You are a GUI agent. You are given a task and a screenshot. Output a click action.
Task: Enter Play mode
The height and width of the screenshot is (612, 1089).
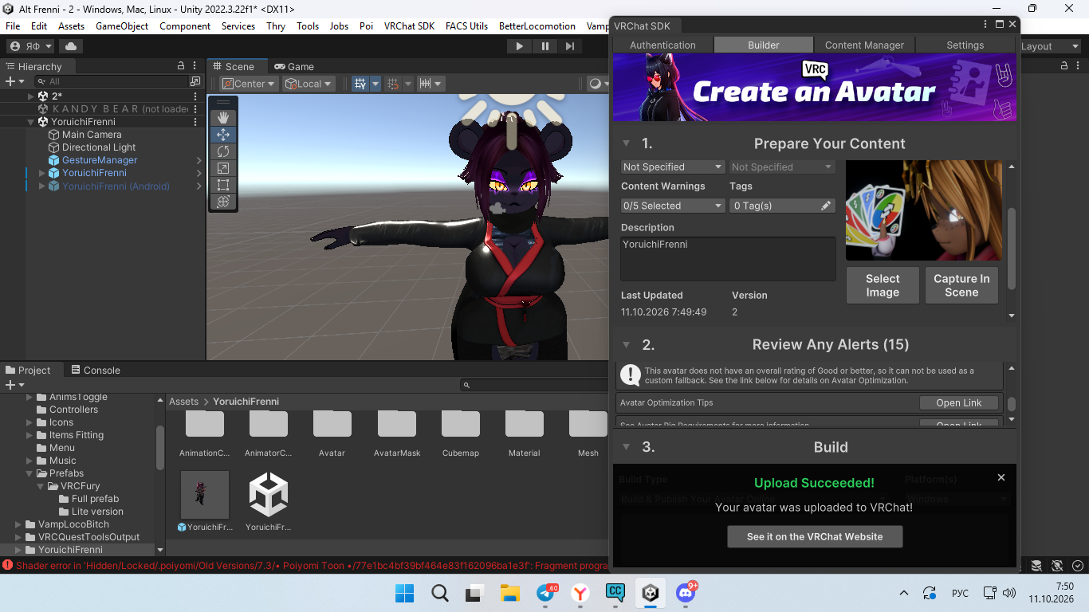520,46
